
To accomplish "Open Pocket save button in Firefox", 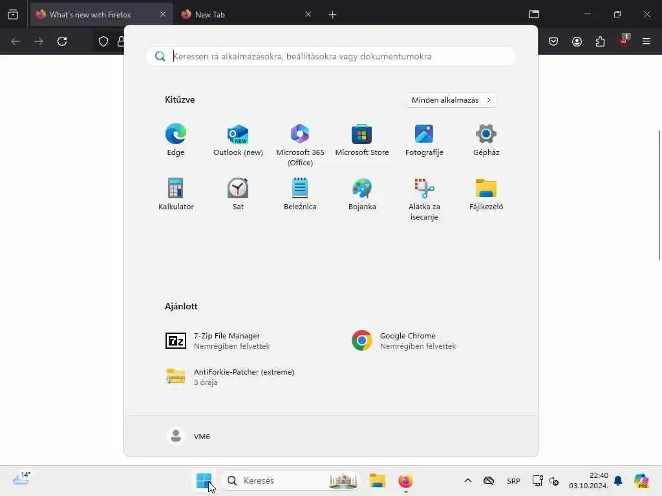I will 553,41.
